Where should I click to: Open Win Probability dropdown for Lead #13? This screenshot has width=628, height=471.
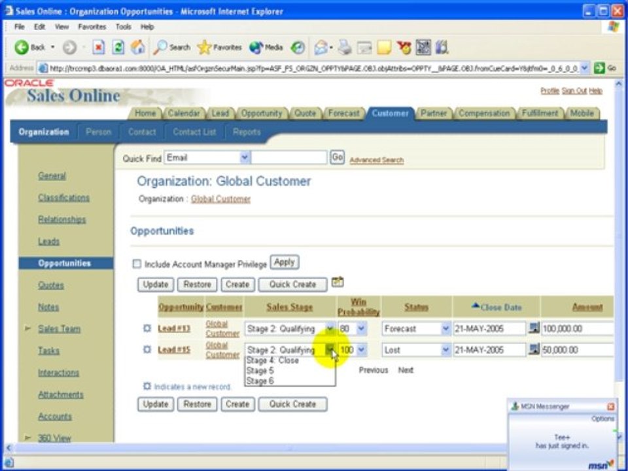click(361, 329)
